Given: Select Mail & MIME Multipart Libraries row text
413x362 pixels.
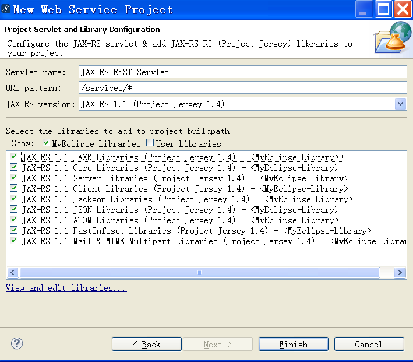Looking at the screenshot, I should click(214, 241).
